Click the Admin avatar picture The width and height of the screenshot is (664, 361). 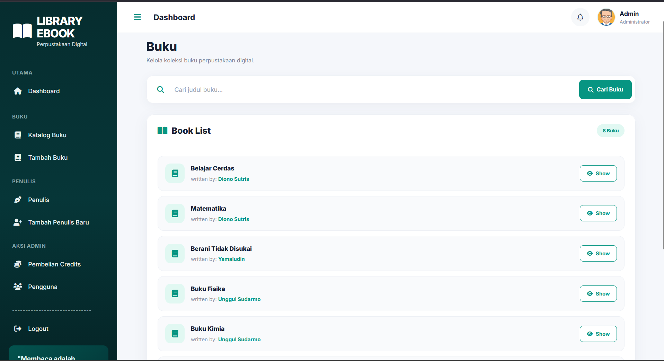coord(606,17)
